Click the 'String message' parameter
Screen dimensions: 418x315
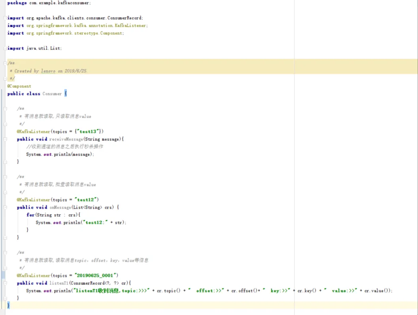102,139
